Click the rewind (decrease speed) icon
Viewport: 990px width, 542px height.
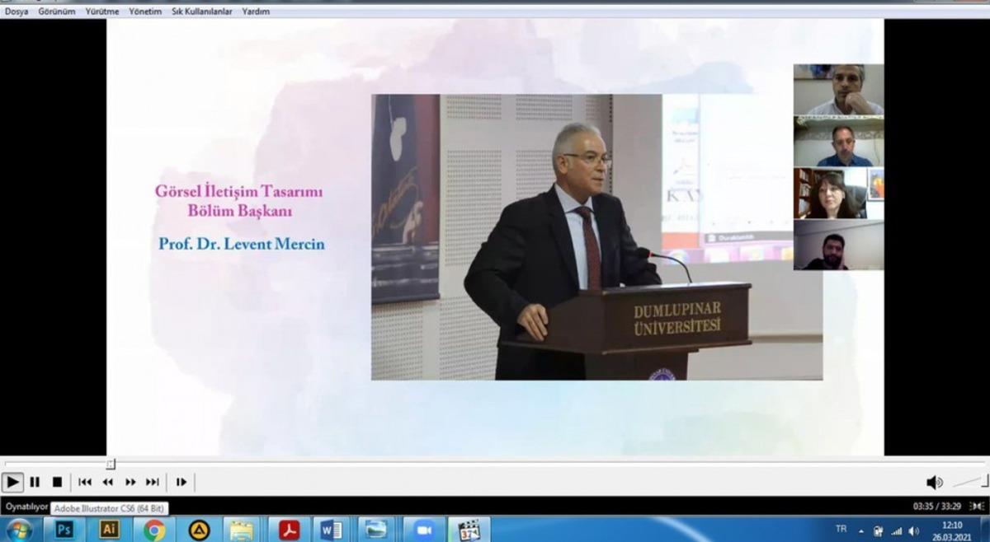(107, 482)
